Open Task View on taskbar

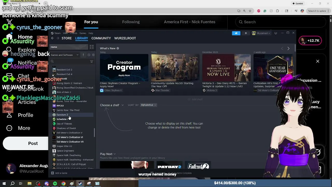[x=21, y=184]
